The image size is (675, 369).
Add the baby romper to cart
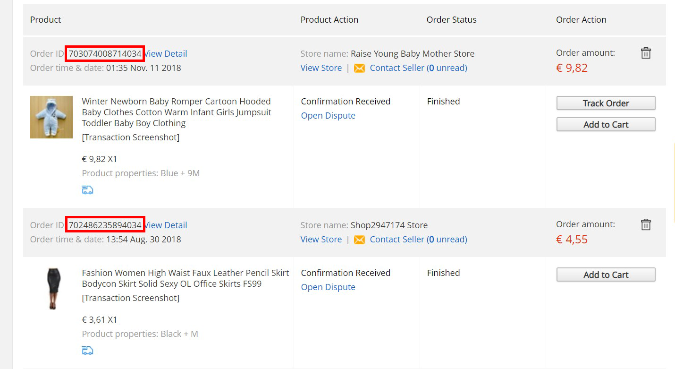point(606,124)
